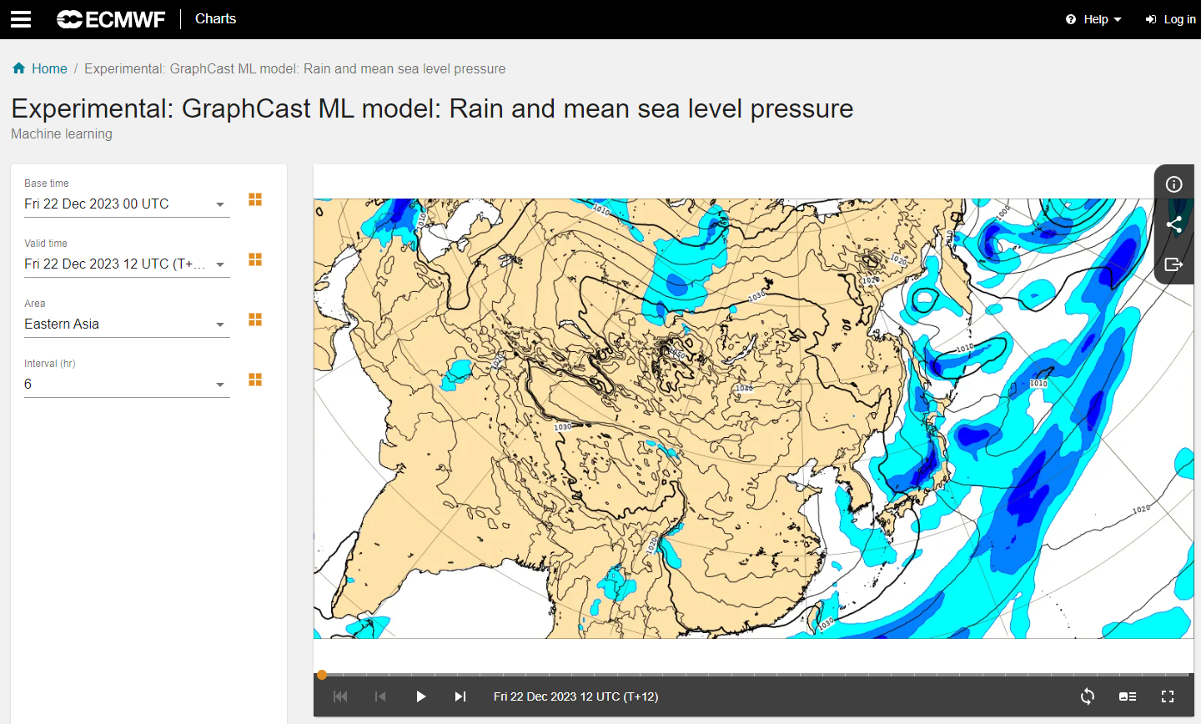Click the Log in link
This screenshot has width=1201, height=724.
click(1171, 18)
